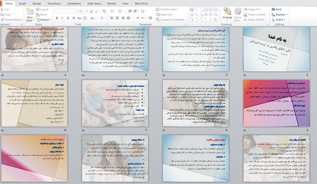The image size is (317, 184).
Task: Toggle bold formatting
Action: point(57,18)
